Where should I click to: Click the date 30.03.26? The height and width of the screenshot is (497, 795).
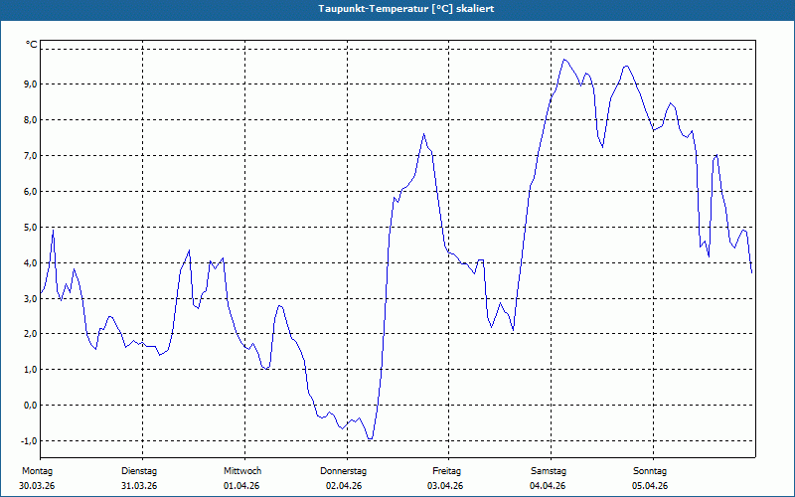click(x=37, y=486)
